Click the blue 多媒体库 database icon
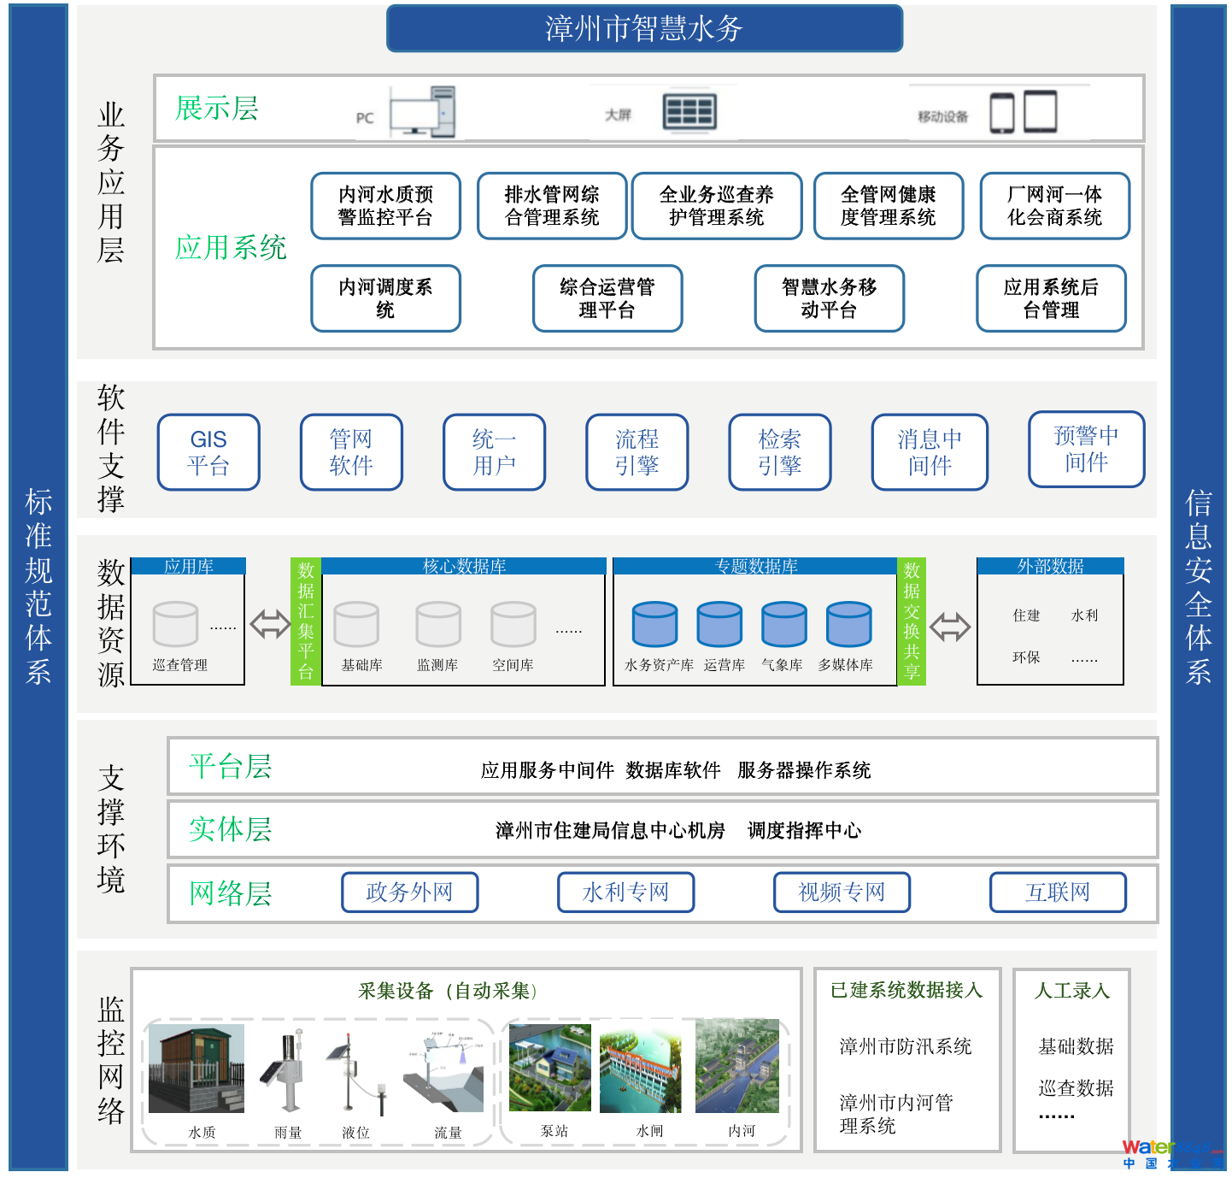 (x=848, y=624)
